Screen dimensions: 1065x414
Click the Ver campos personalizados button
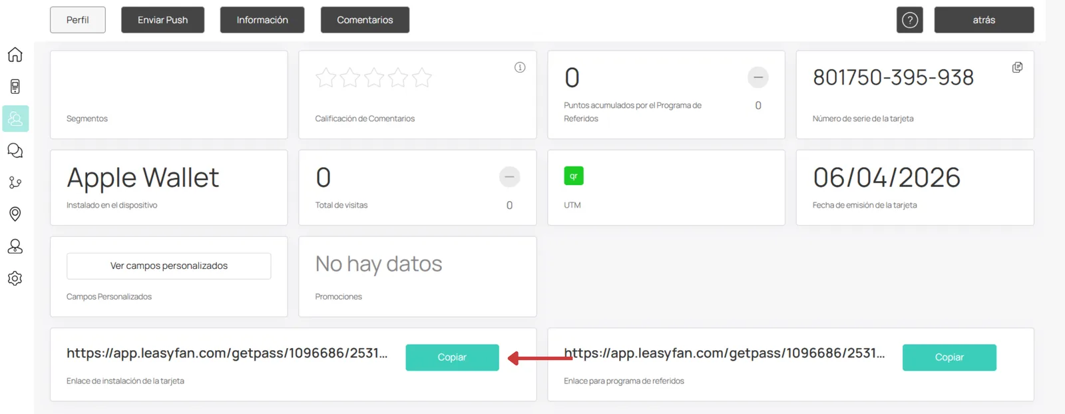(x=168, y=266)
